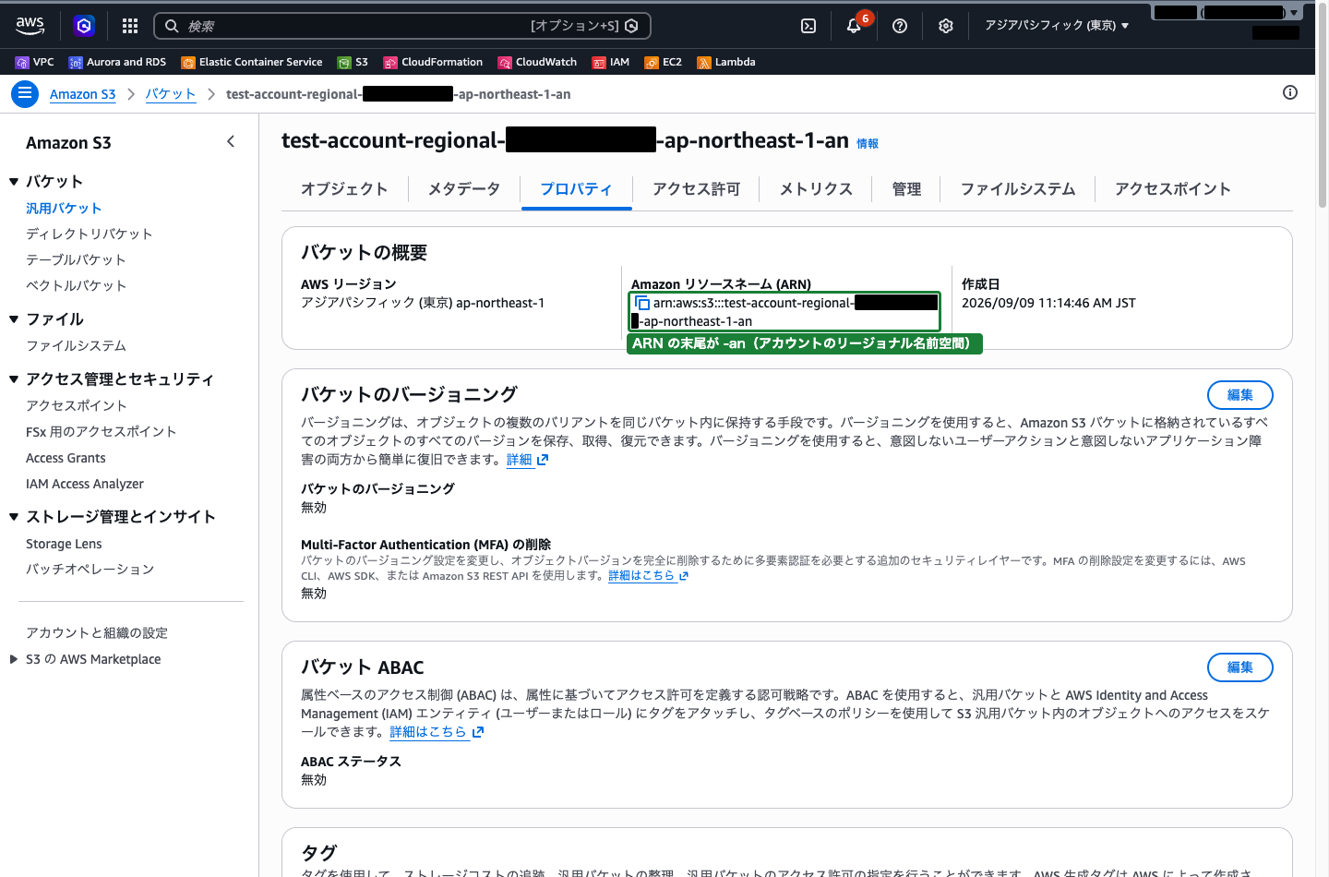
Task: Copy the bucket ARN with copy icon
Action: pyautogui.click(x=642, y=303)
